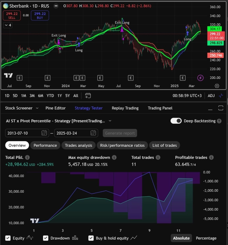Click the TradingView logo in equity chart
The height and width of the screenshot is (245, 228).
tap(35, 221)
